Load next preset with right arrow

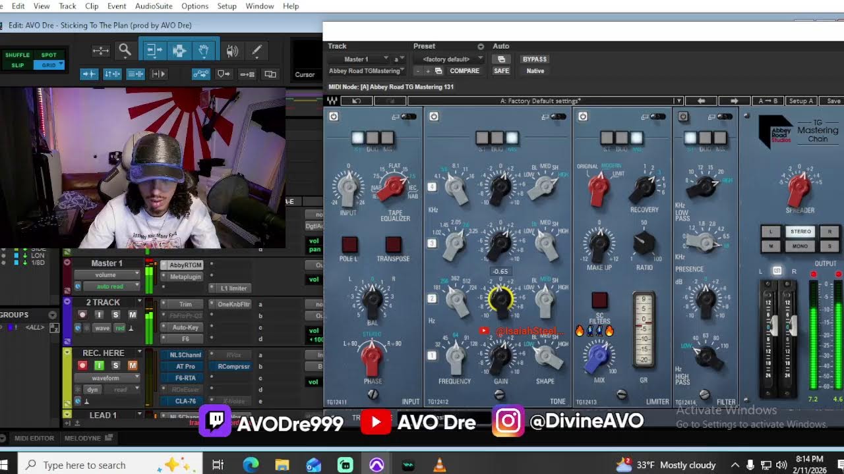(x=734, y=101)
